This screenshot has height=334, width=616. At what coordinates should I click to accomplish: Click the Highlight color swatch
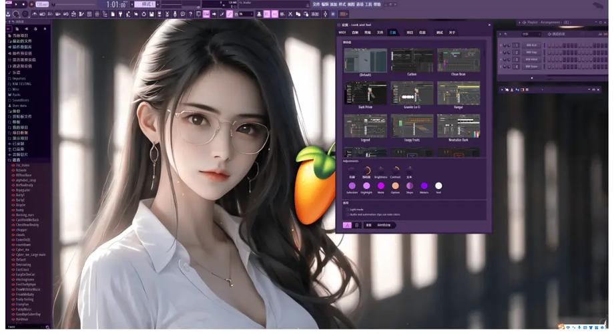click(x=366, y=186)
